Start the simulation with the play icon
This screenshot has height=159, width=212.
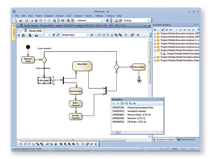click(x=113, y=103)
